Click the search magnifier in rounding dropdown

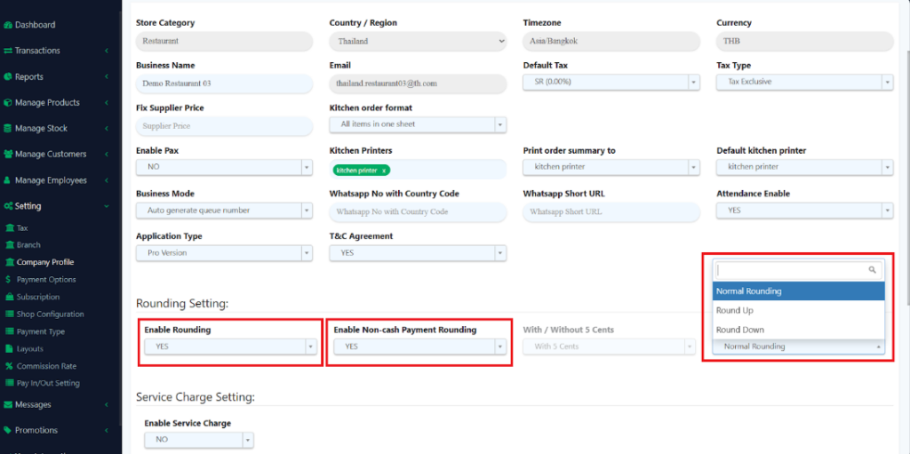point(873,269)
